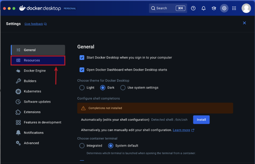Open the Resources settings tab label
This screenshot has height=164, width=255.
click(x=32, y=60)
